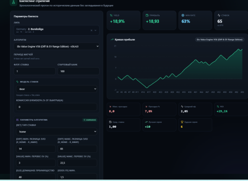
Task: Click the 1,00 average stake value
Action: (113, 127)
